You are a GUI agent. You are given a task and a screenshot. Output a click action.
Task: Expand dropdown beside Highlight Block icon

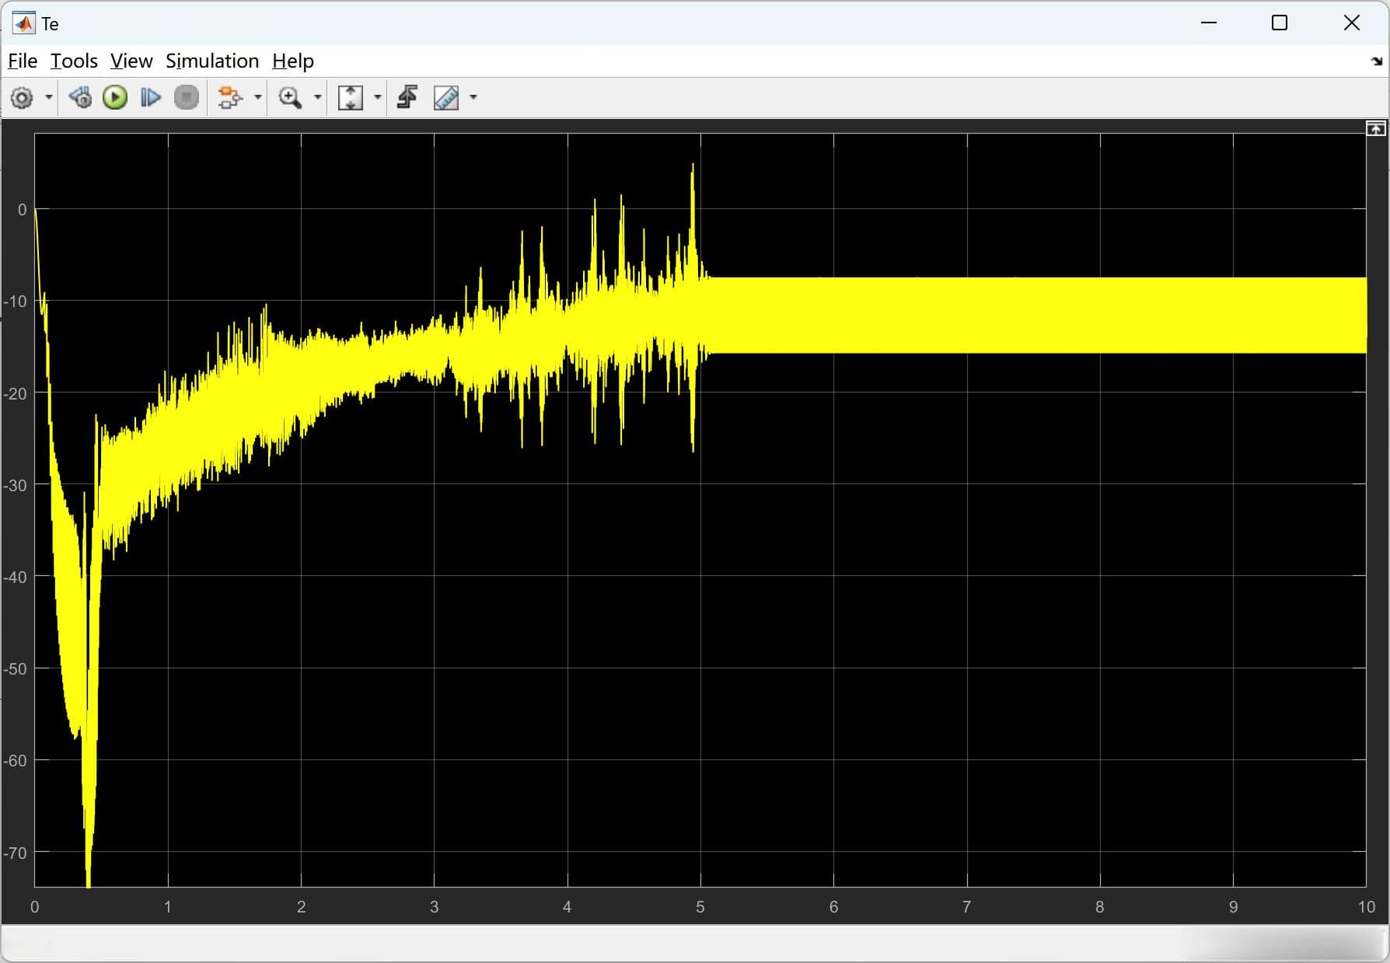coord(257,98)
